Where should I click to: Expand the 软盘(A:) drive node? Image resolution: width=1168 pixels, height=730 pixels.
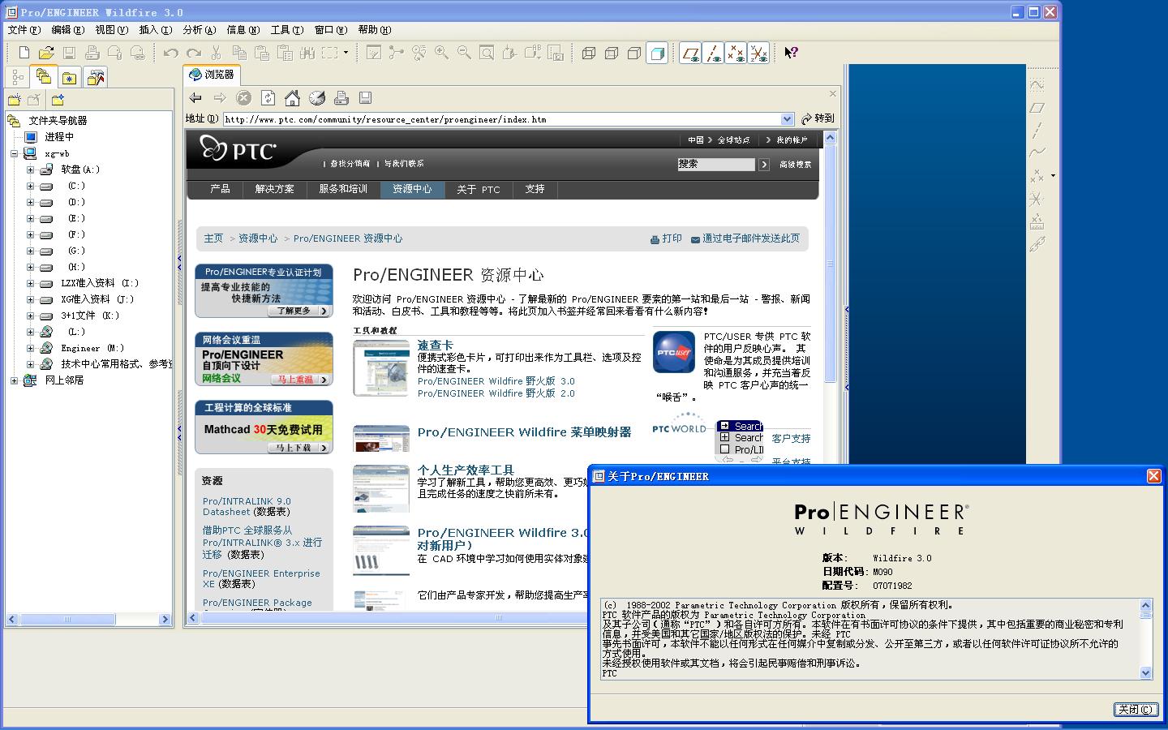[30, 170]
